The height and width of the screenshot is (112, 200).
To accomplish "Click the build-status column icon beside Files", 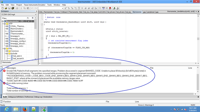I will click(33, 18).
